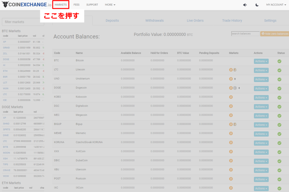The height and width of the screenshot is (192, 289).
Task: Open Actions dropdown for Kobocoin row
Action: (261, 98)
